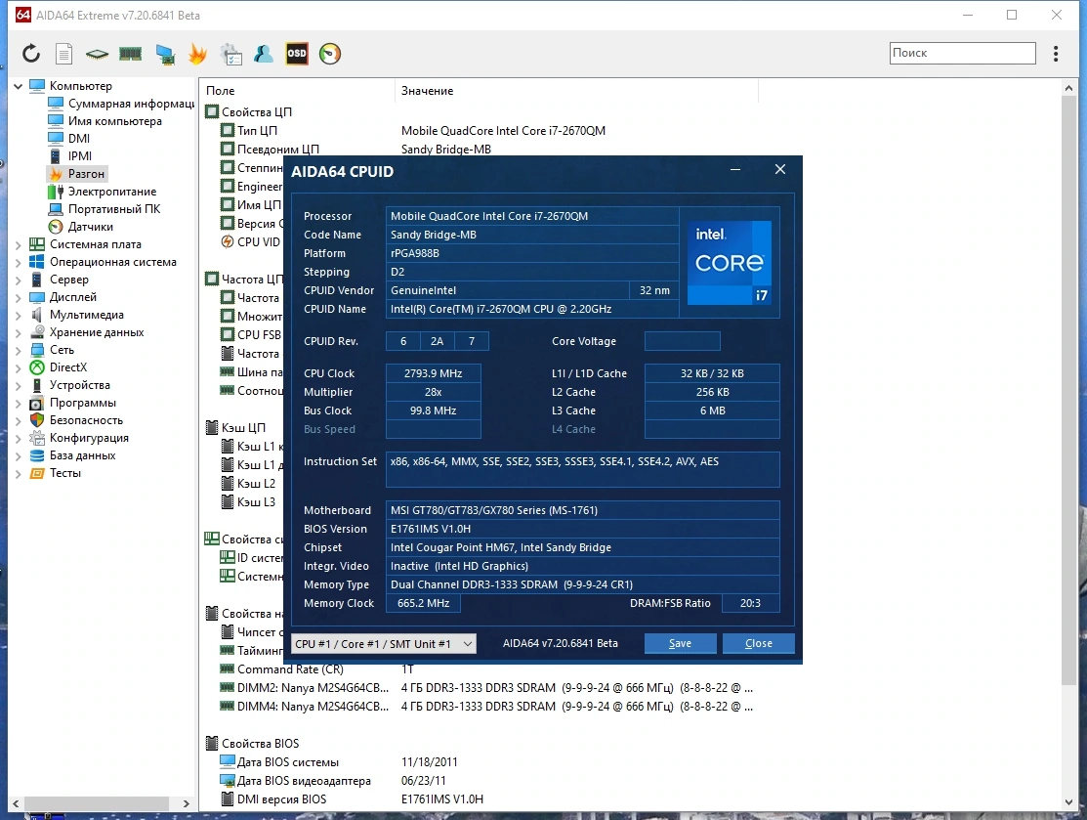
Task: Click the Тесты tree item
Action: click(56, 473)
